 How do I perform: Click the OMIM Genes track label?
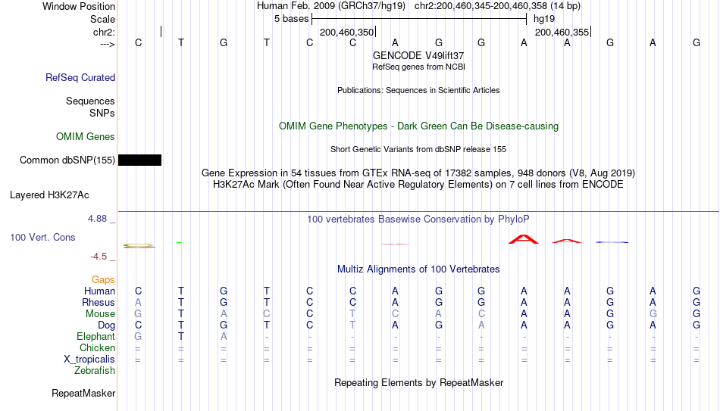[86, 137]
